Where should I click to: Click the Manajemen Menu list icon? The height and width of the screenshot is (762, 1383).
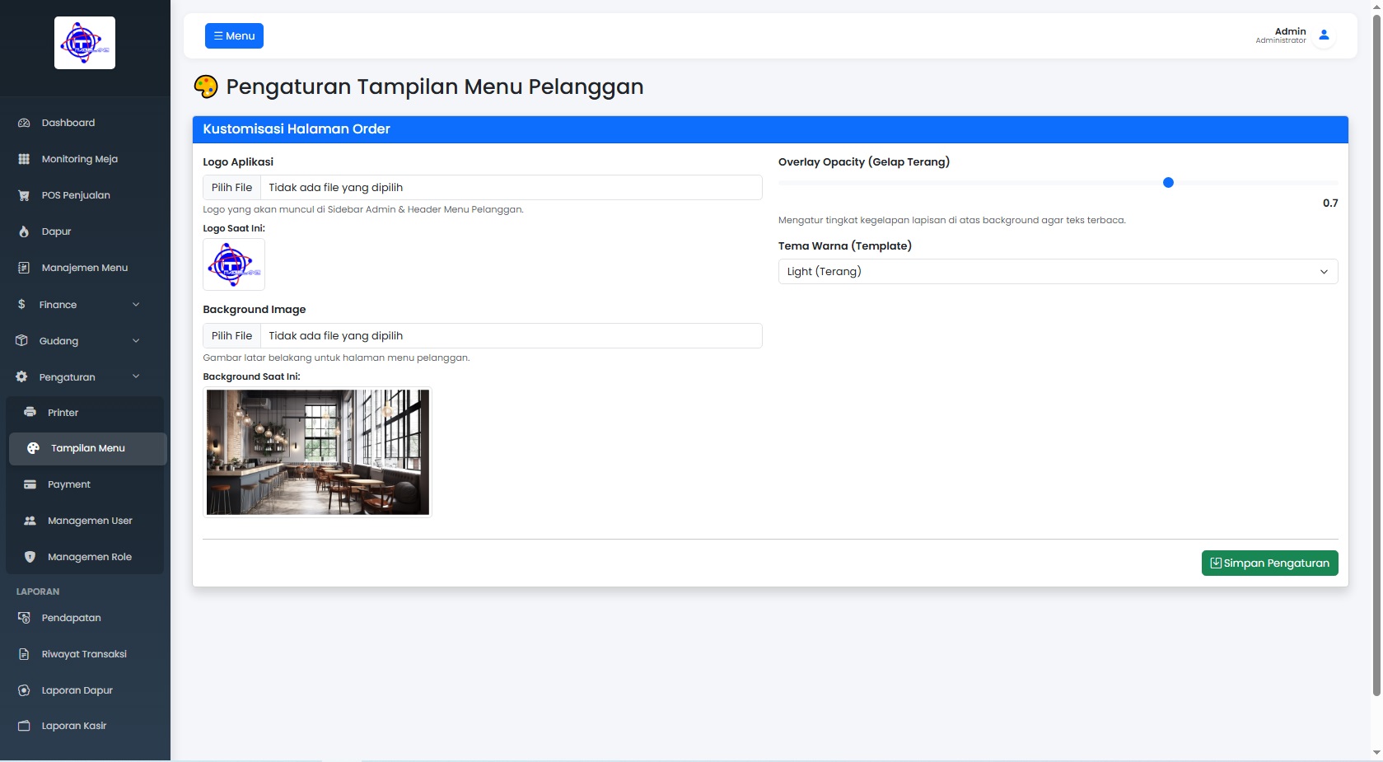coord(24,268)
